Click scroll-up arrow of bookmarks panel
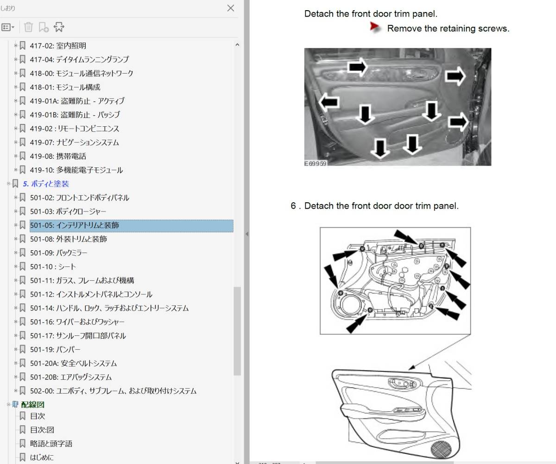Image resolution: width=556 pixels, height=464 pixels. pyautogui.click(x=238, y=45)
